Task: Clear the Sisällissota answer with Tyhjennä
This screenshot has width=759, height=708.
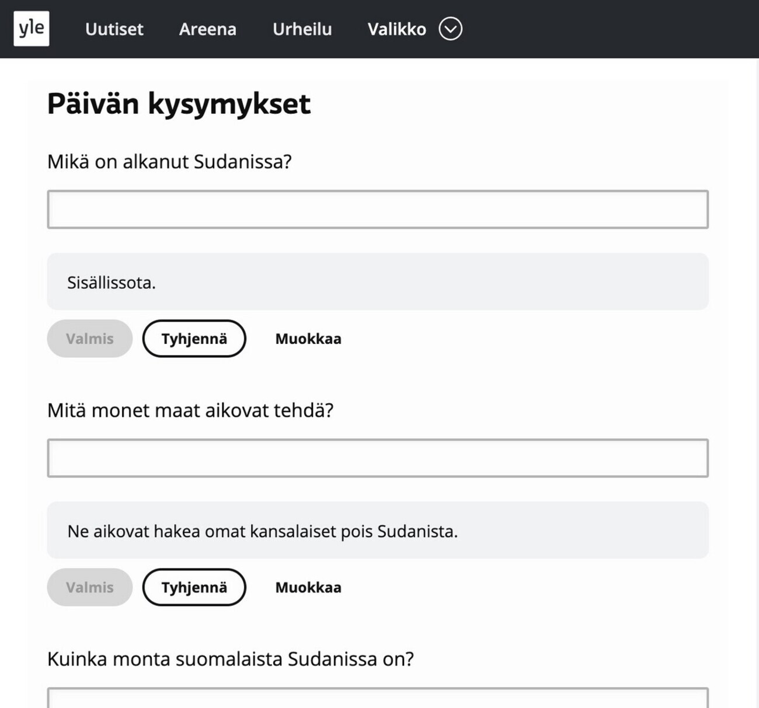Action: 194,339
